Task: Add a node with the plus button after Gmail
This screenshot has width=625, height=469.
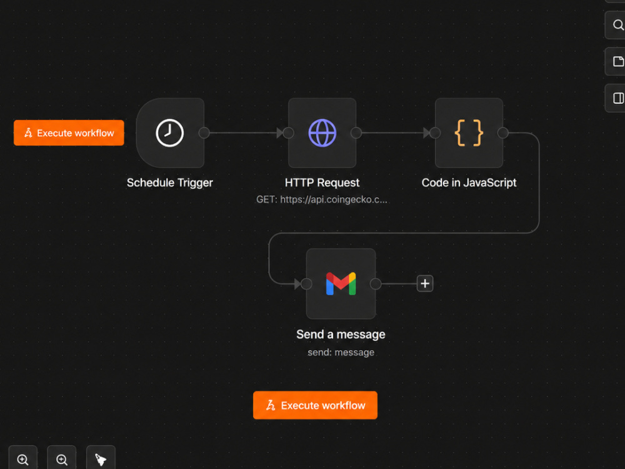Action: [425, 283]
